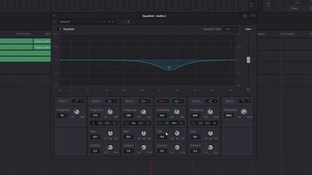Click the Band 6 Frequency knob
This screenshot has width=312, height=175.
pos(244,112)
